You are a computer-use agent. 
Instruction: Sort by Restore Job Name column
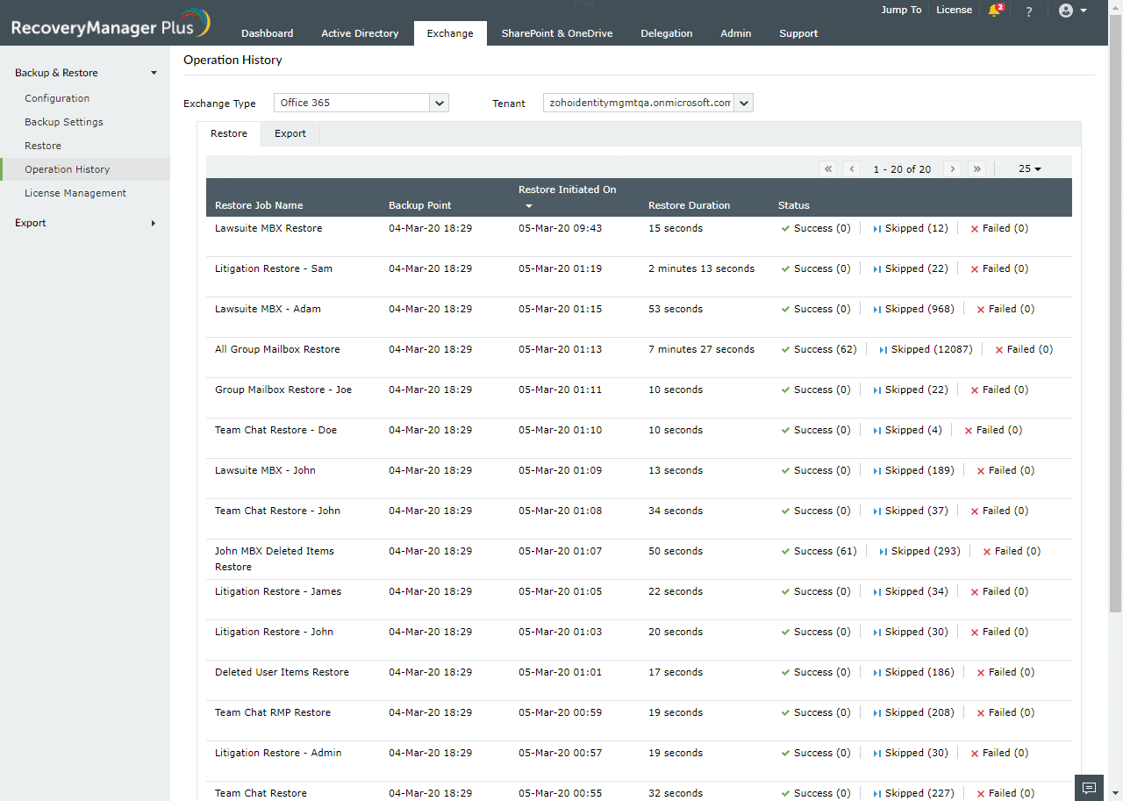[259, 205]
